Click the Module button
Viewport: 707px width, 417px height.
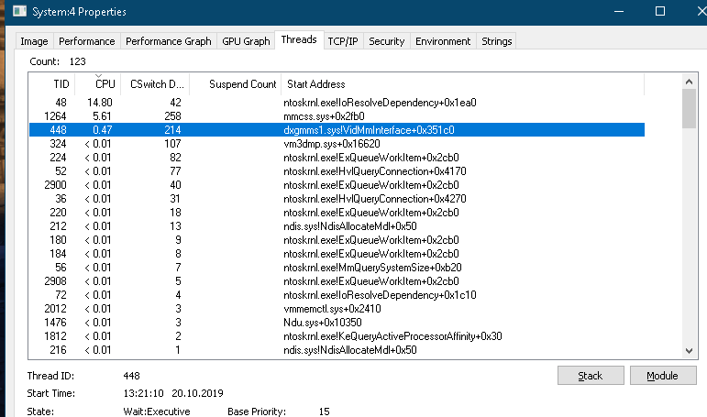663,376
